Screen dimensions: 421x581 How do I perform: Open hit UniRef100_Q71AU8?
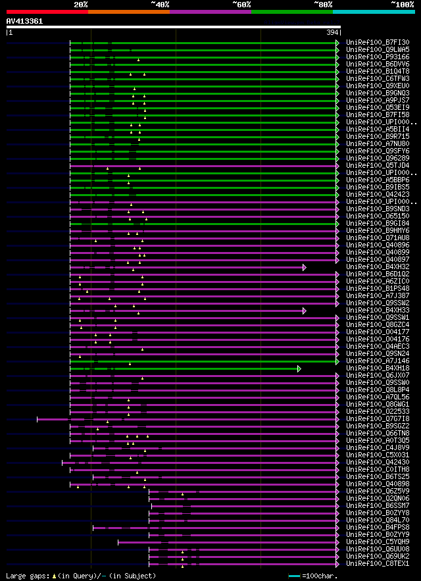coord(378,238)
